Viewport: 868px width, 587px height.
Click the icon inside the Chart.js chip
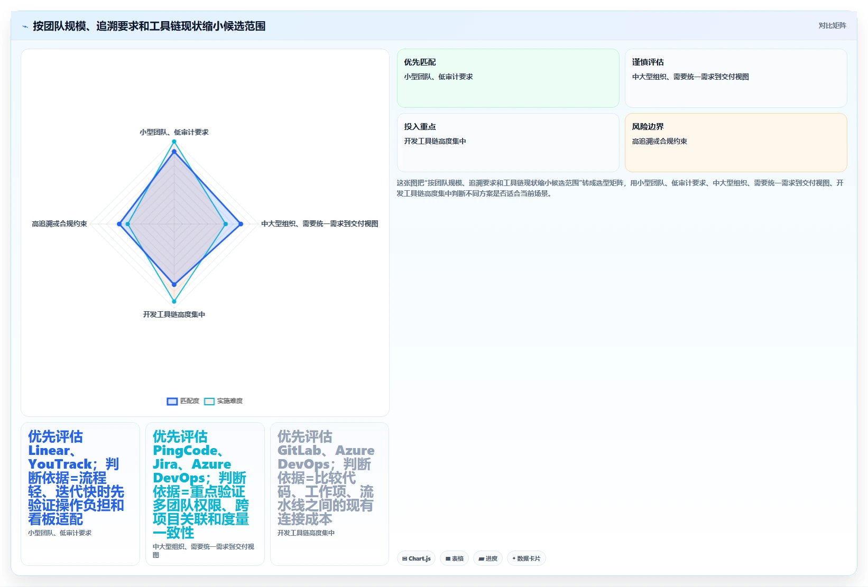tap(405, 558)
